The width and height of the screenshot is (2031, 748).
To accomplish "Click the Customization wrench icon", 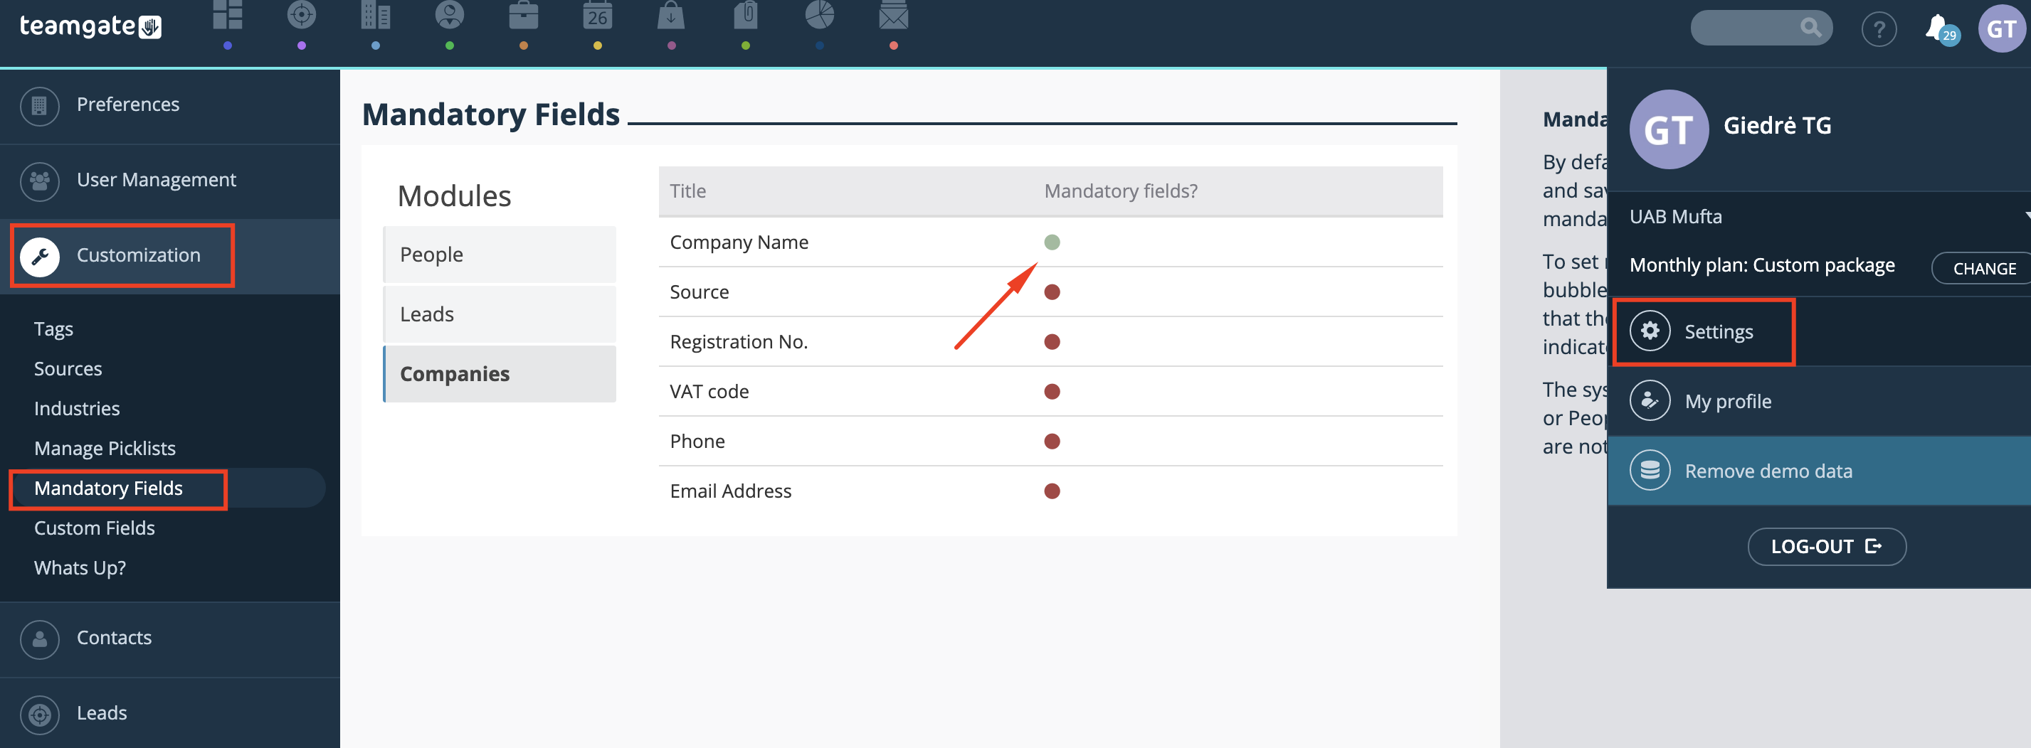I will pyautogui.click(x=39, y=257).
